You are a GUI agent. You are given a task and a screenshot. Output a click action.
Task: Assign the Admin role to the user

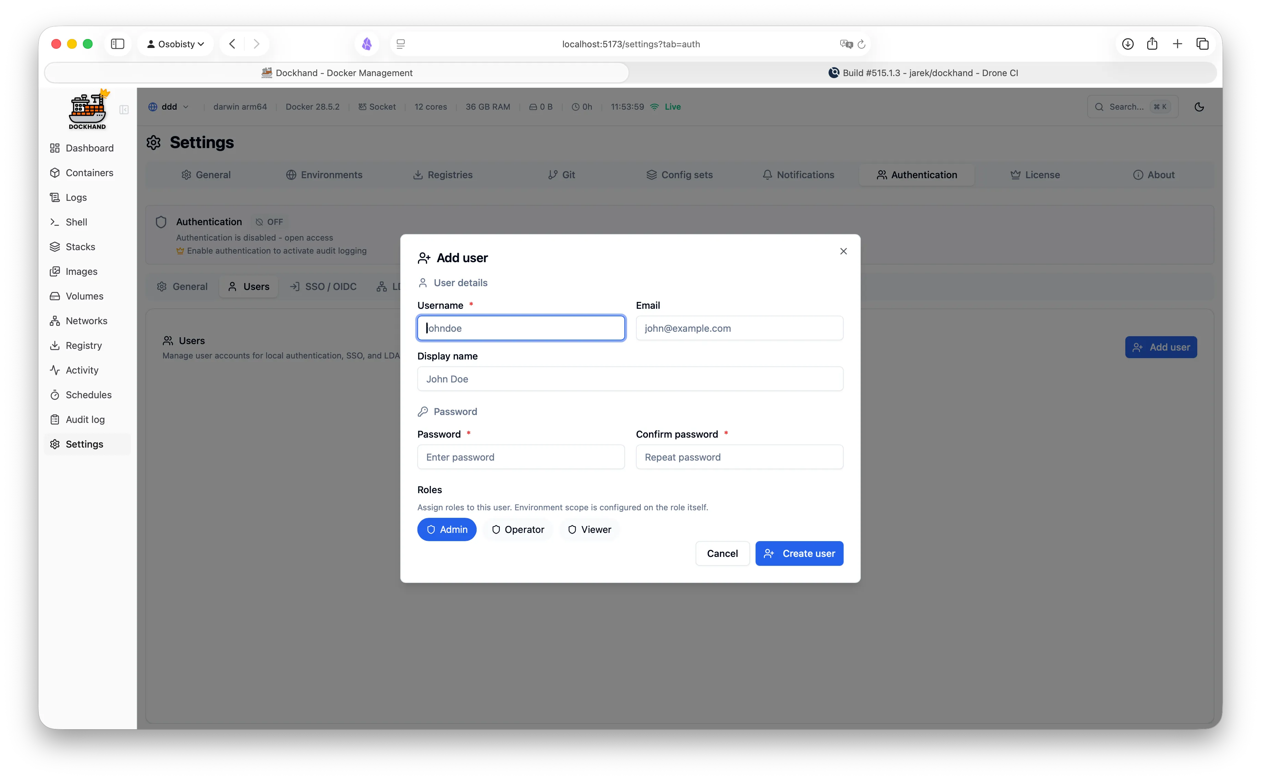[x=446, y=529]
